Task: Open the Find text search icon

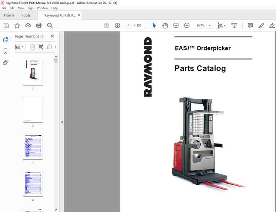Action: (50, 26)
